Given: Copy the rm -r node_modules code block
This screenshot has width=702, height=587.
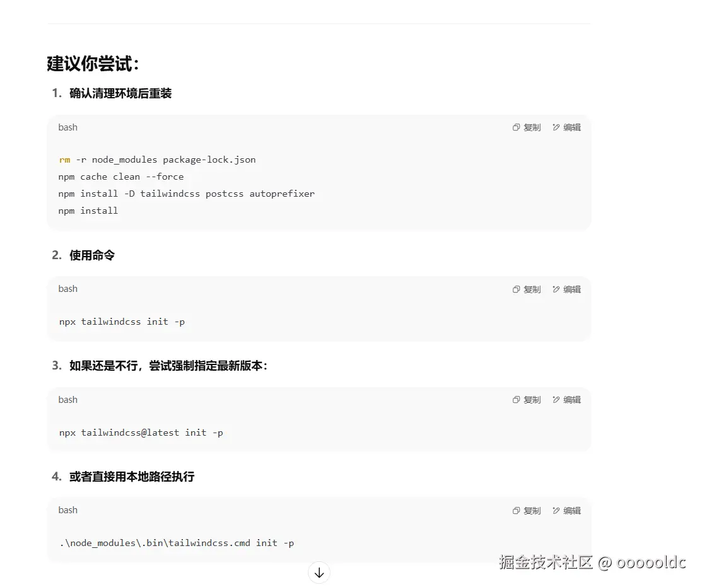Looking at the screenshot, I should point(527,127).
